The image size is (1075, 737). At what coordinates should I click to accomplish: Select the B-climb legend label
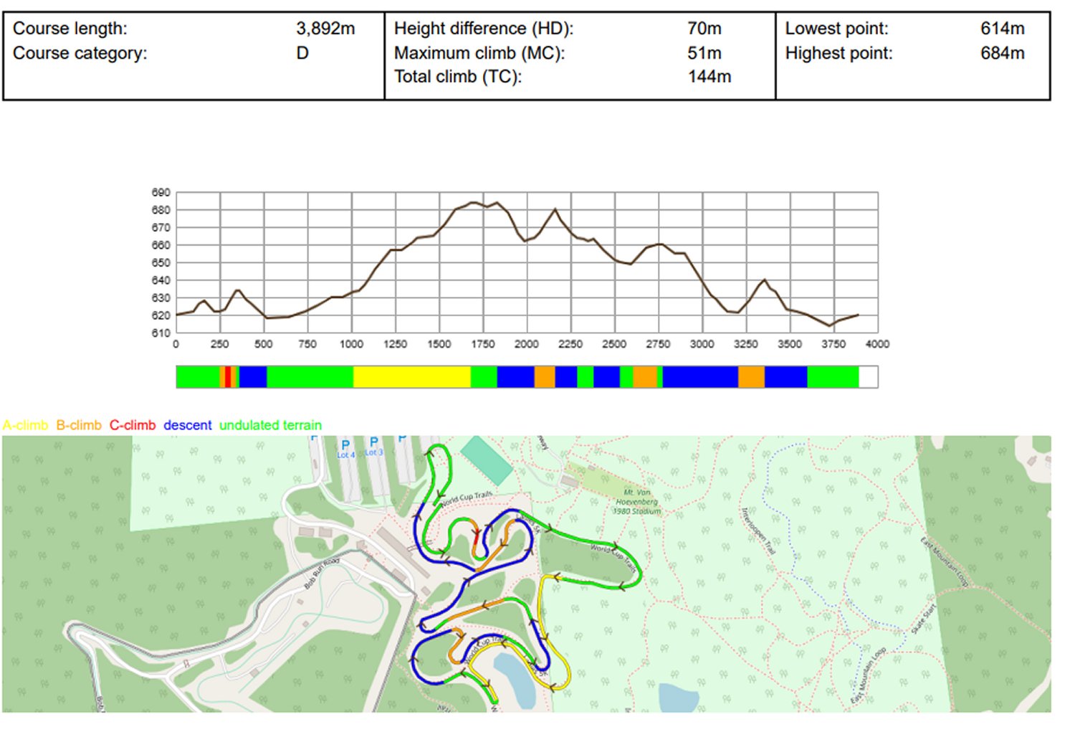point(79,425)
